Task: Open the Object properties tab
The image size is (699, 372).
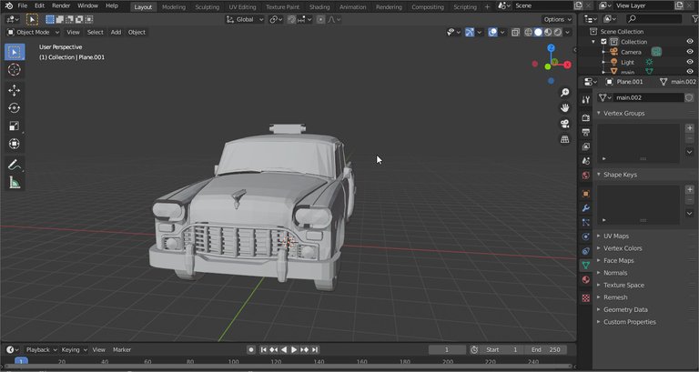Action: (586, 194)
